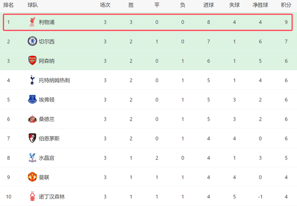Click the Nottingham Forest crest icon

pos(32,197)
